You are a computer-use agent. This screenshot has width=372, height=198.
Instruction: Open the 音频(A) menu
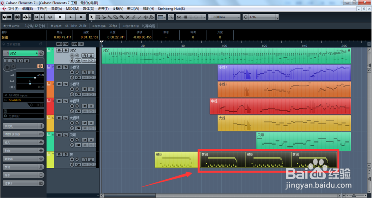57,9
